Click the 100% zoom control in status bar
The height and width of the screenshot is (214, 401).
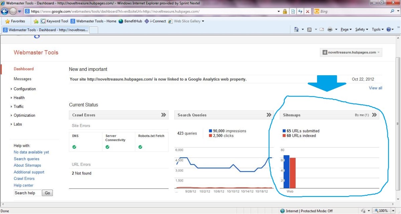(x=382, y=211)
